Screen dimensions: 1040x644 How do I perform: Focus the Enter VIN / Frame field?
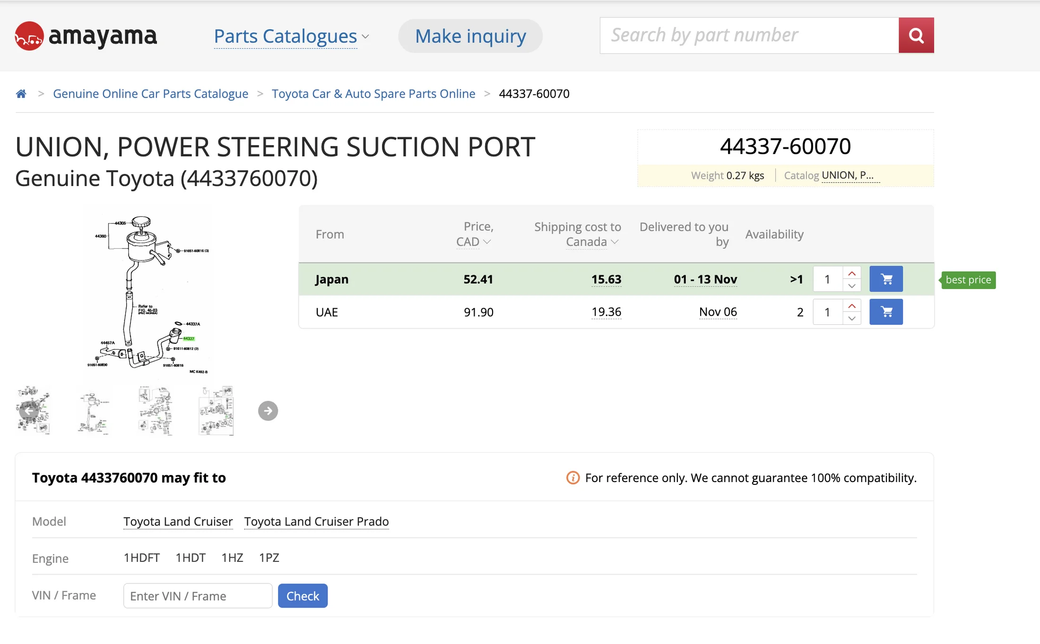tap(198, 596)
